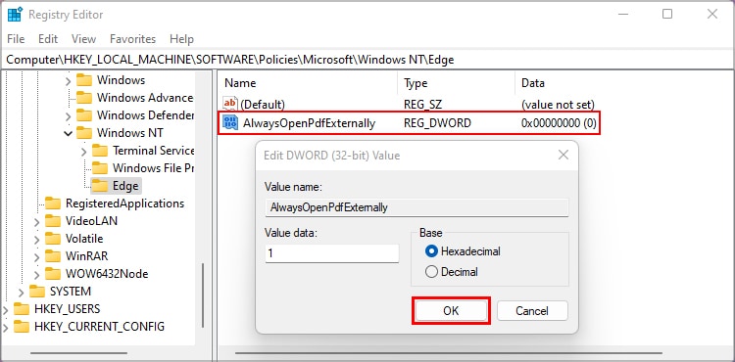The image size is (735, 362).
Task: Maximize the Registry Editor window
Action: [667, 14]
